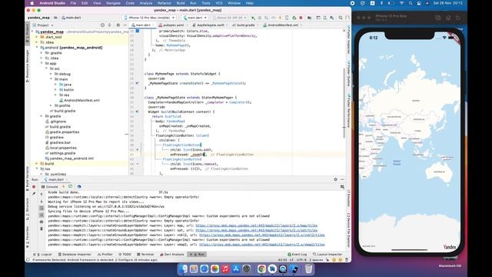Viewport: 492px width, 277px height.
Task: Collapse the ios folder
Action: [37, 169]
